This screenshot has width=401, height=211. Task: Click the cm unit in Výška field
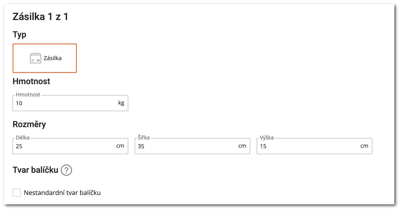(364, 146)
